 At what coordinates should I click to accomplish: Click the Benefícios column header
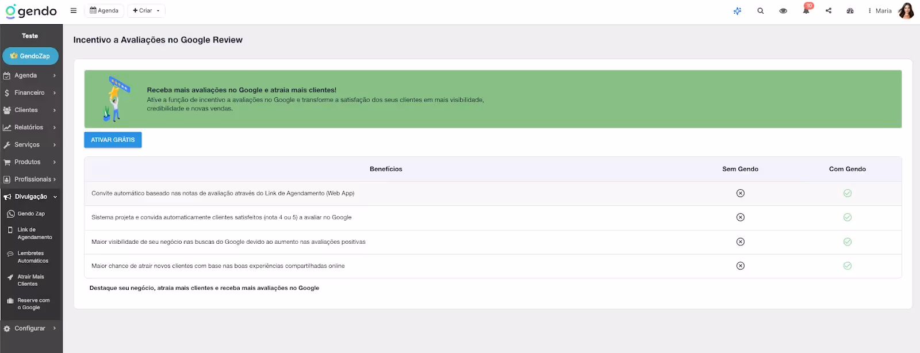pos(386,169)
